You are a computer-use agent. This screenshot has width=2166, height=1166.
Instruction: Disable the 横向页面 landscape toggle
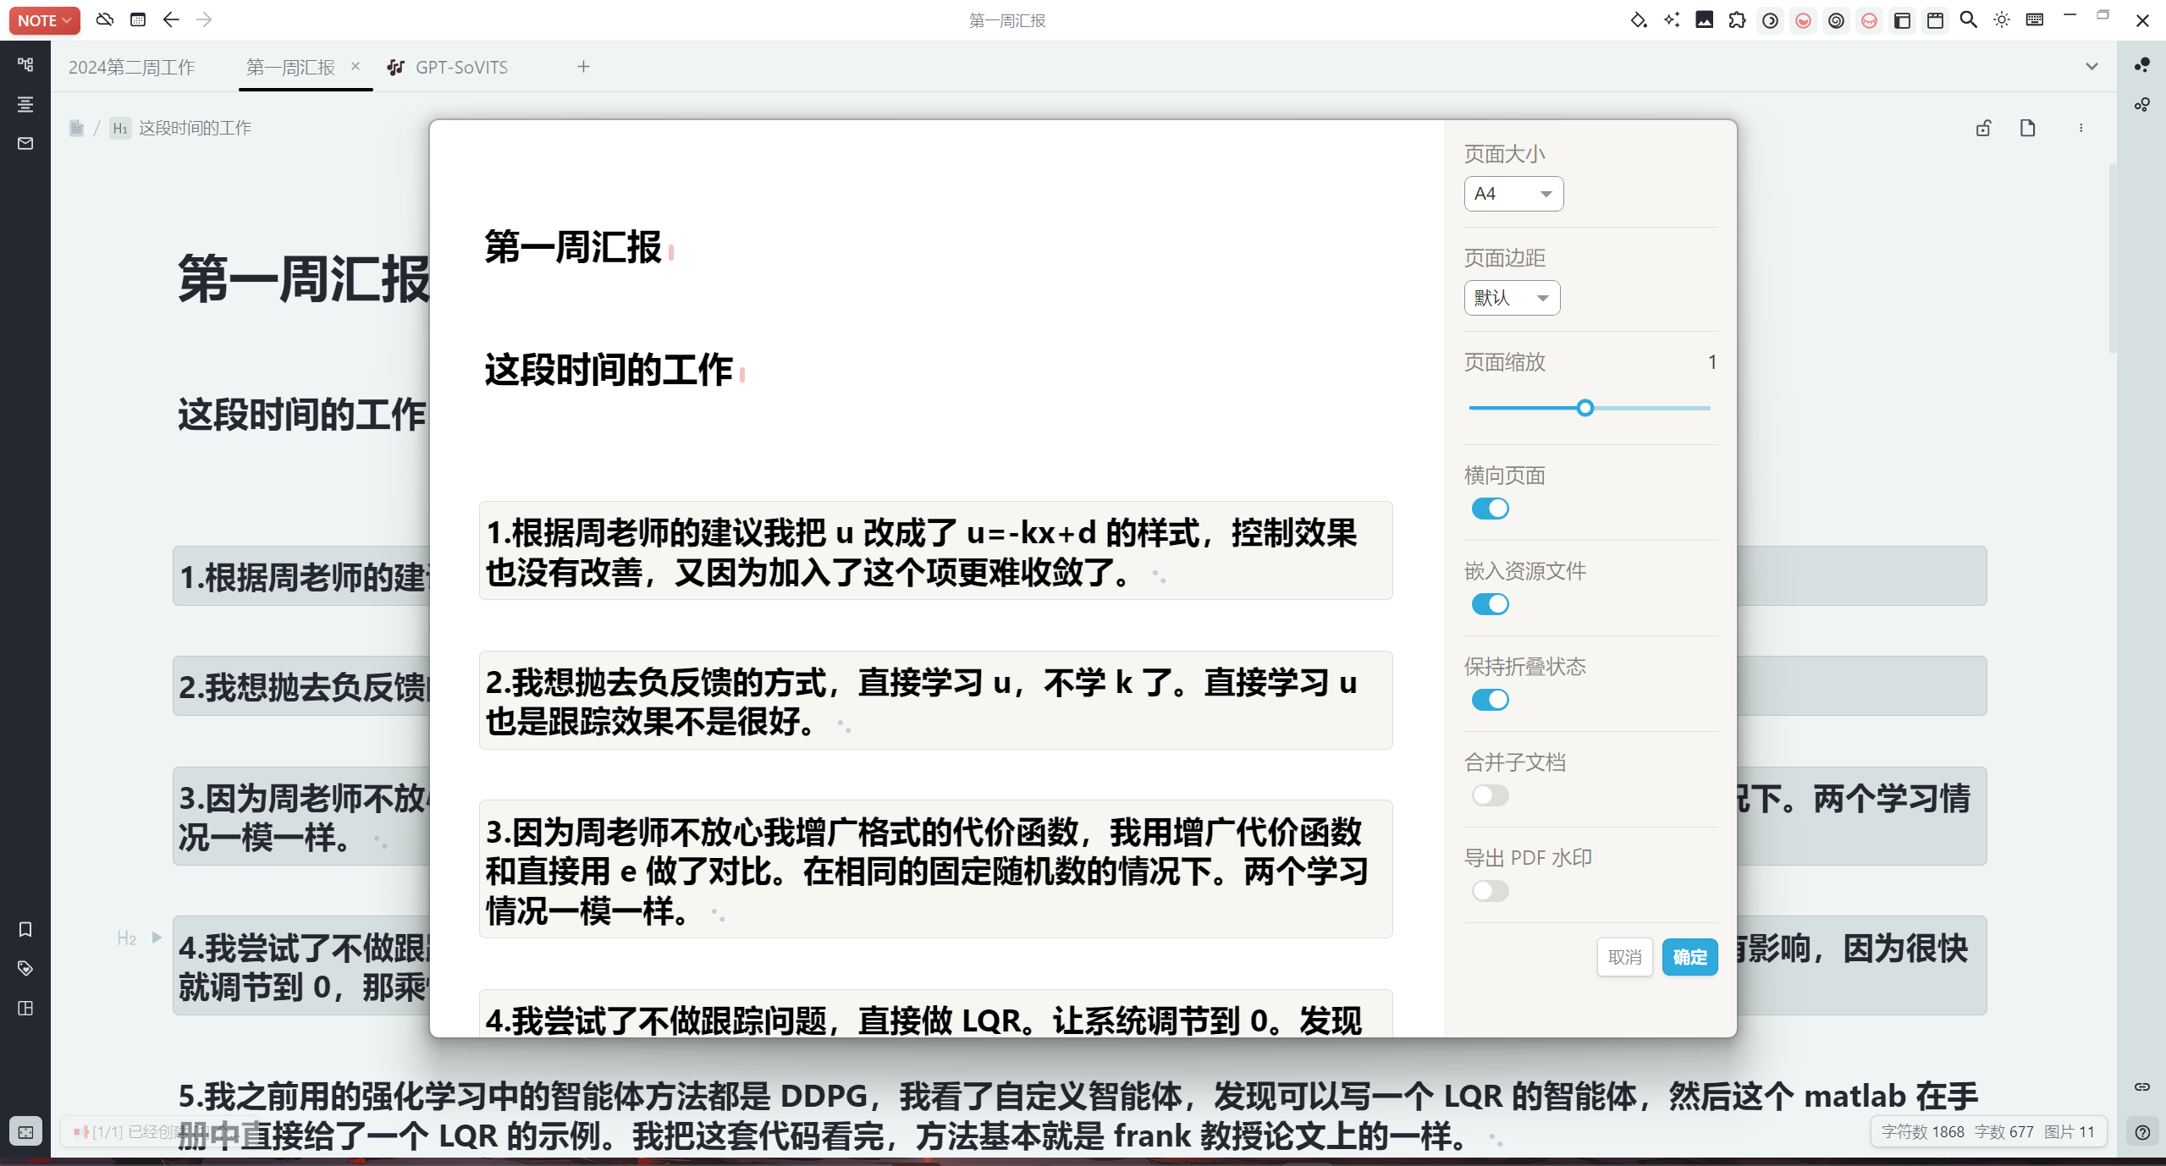[1490, 509]
